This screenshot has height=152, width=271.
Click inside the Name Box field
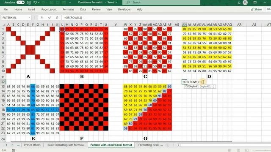(x=14, y=18)
